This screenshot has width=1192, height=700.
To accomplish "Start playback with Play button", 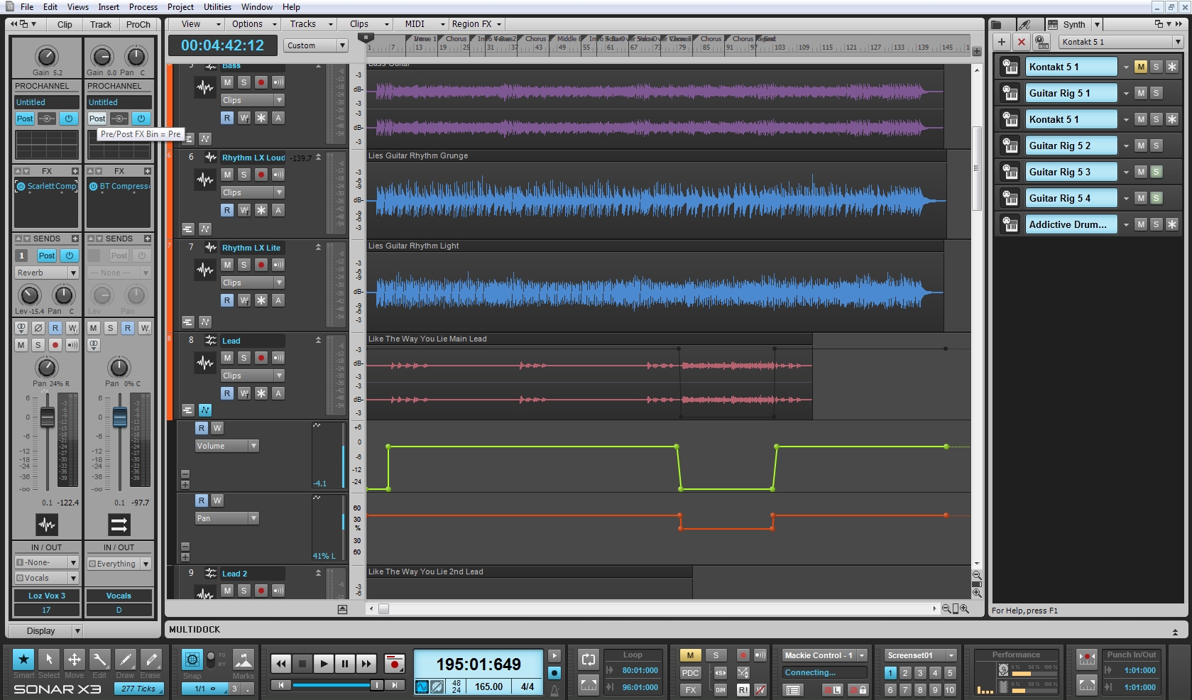I will tap(324, 664).
